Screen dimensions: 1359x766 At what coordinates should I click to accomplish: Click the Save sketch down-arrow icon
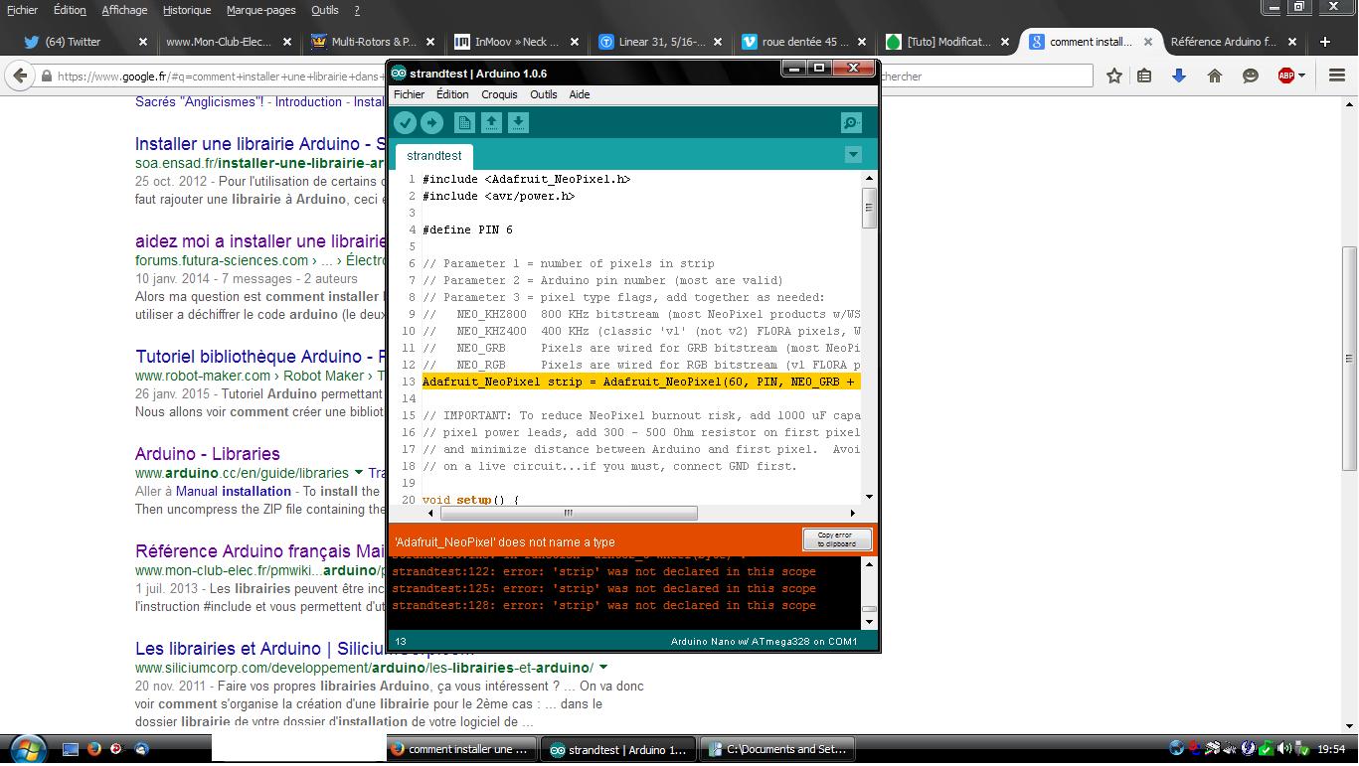[x=518, y=122]
